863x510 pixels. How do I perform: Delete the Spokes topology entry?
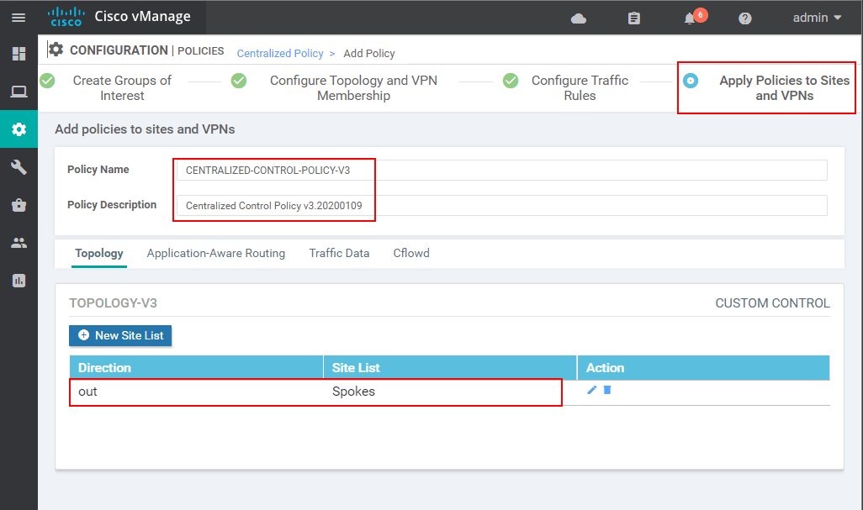pyautogui.click(x=608, y=391)
